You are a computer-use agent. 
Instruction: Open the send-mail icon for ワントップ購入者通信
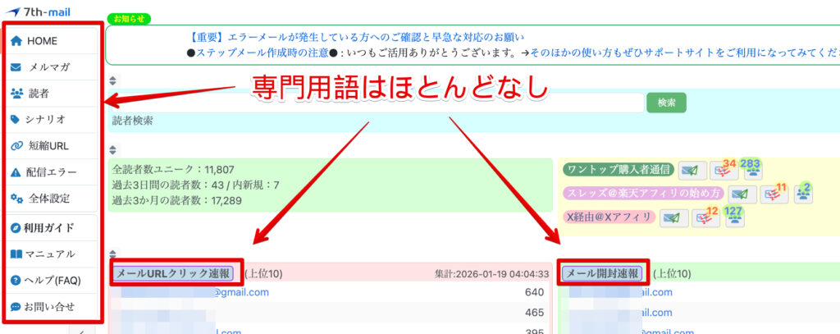693,171
